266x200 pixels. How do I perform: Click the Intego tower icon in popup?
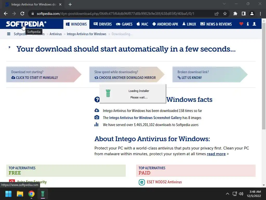click(108, 93)
